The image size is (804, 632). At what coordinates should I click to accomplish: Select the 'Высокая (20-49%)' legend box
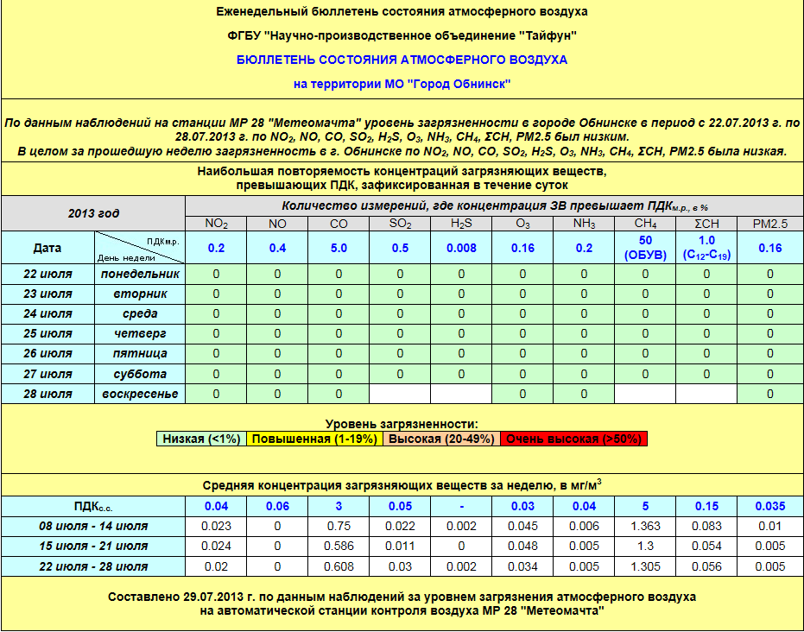pyautogui.click(x=442, y=439)
